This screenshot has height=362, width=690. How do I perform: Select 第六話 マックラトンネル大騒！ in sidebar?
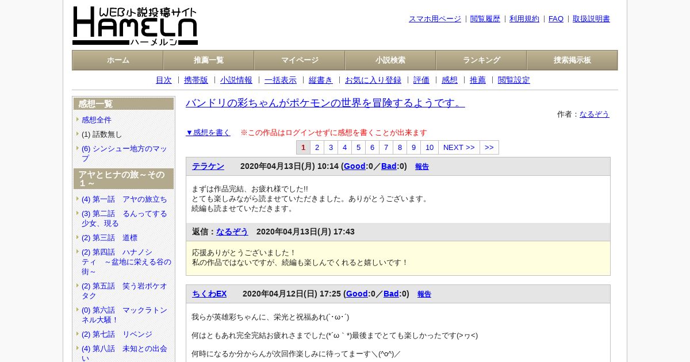(124, 314)
